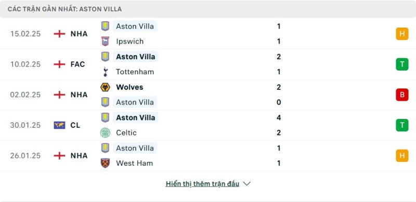Viewport: 416px width, 202px height.
Task: Click the Celtic club crest
Action: coord(106,132)
